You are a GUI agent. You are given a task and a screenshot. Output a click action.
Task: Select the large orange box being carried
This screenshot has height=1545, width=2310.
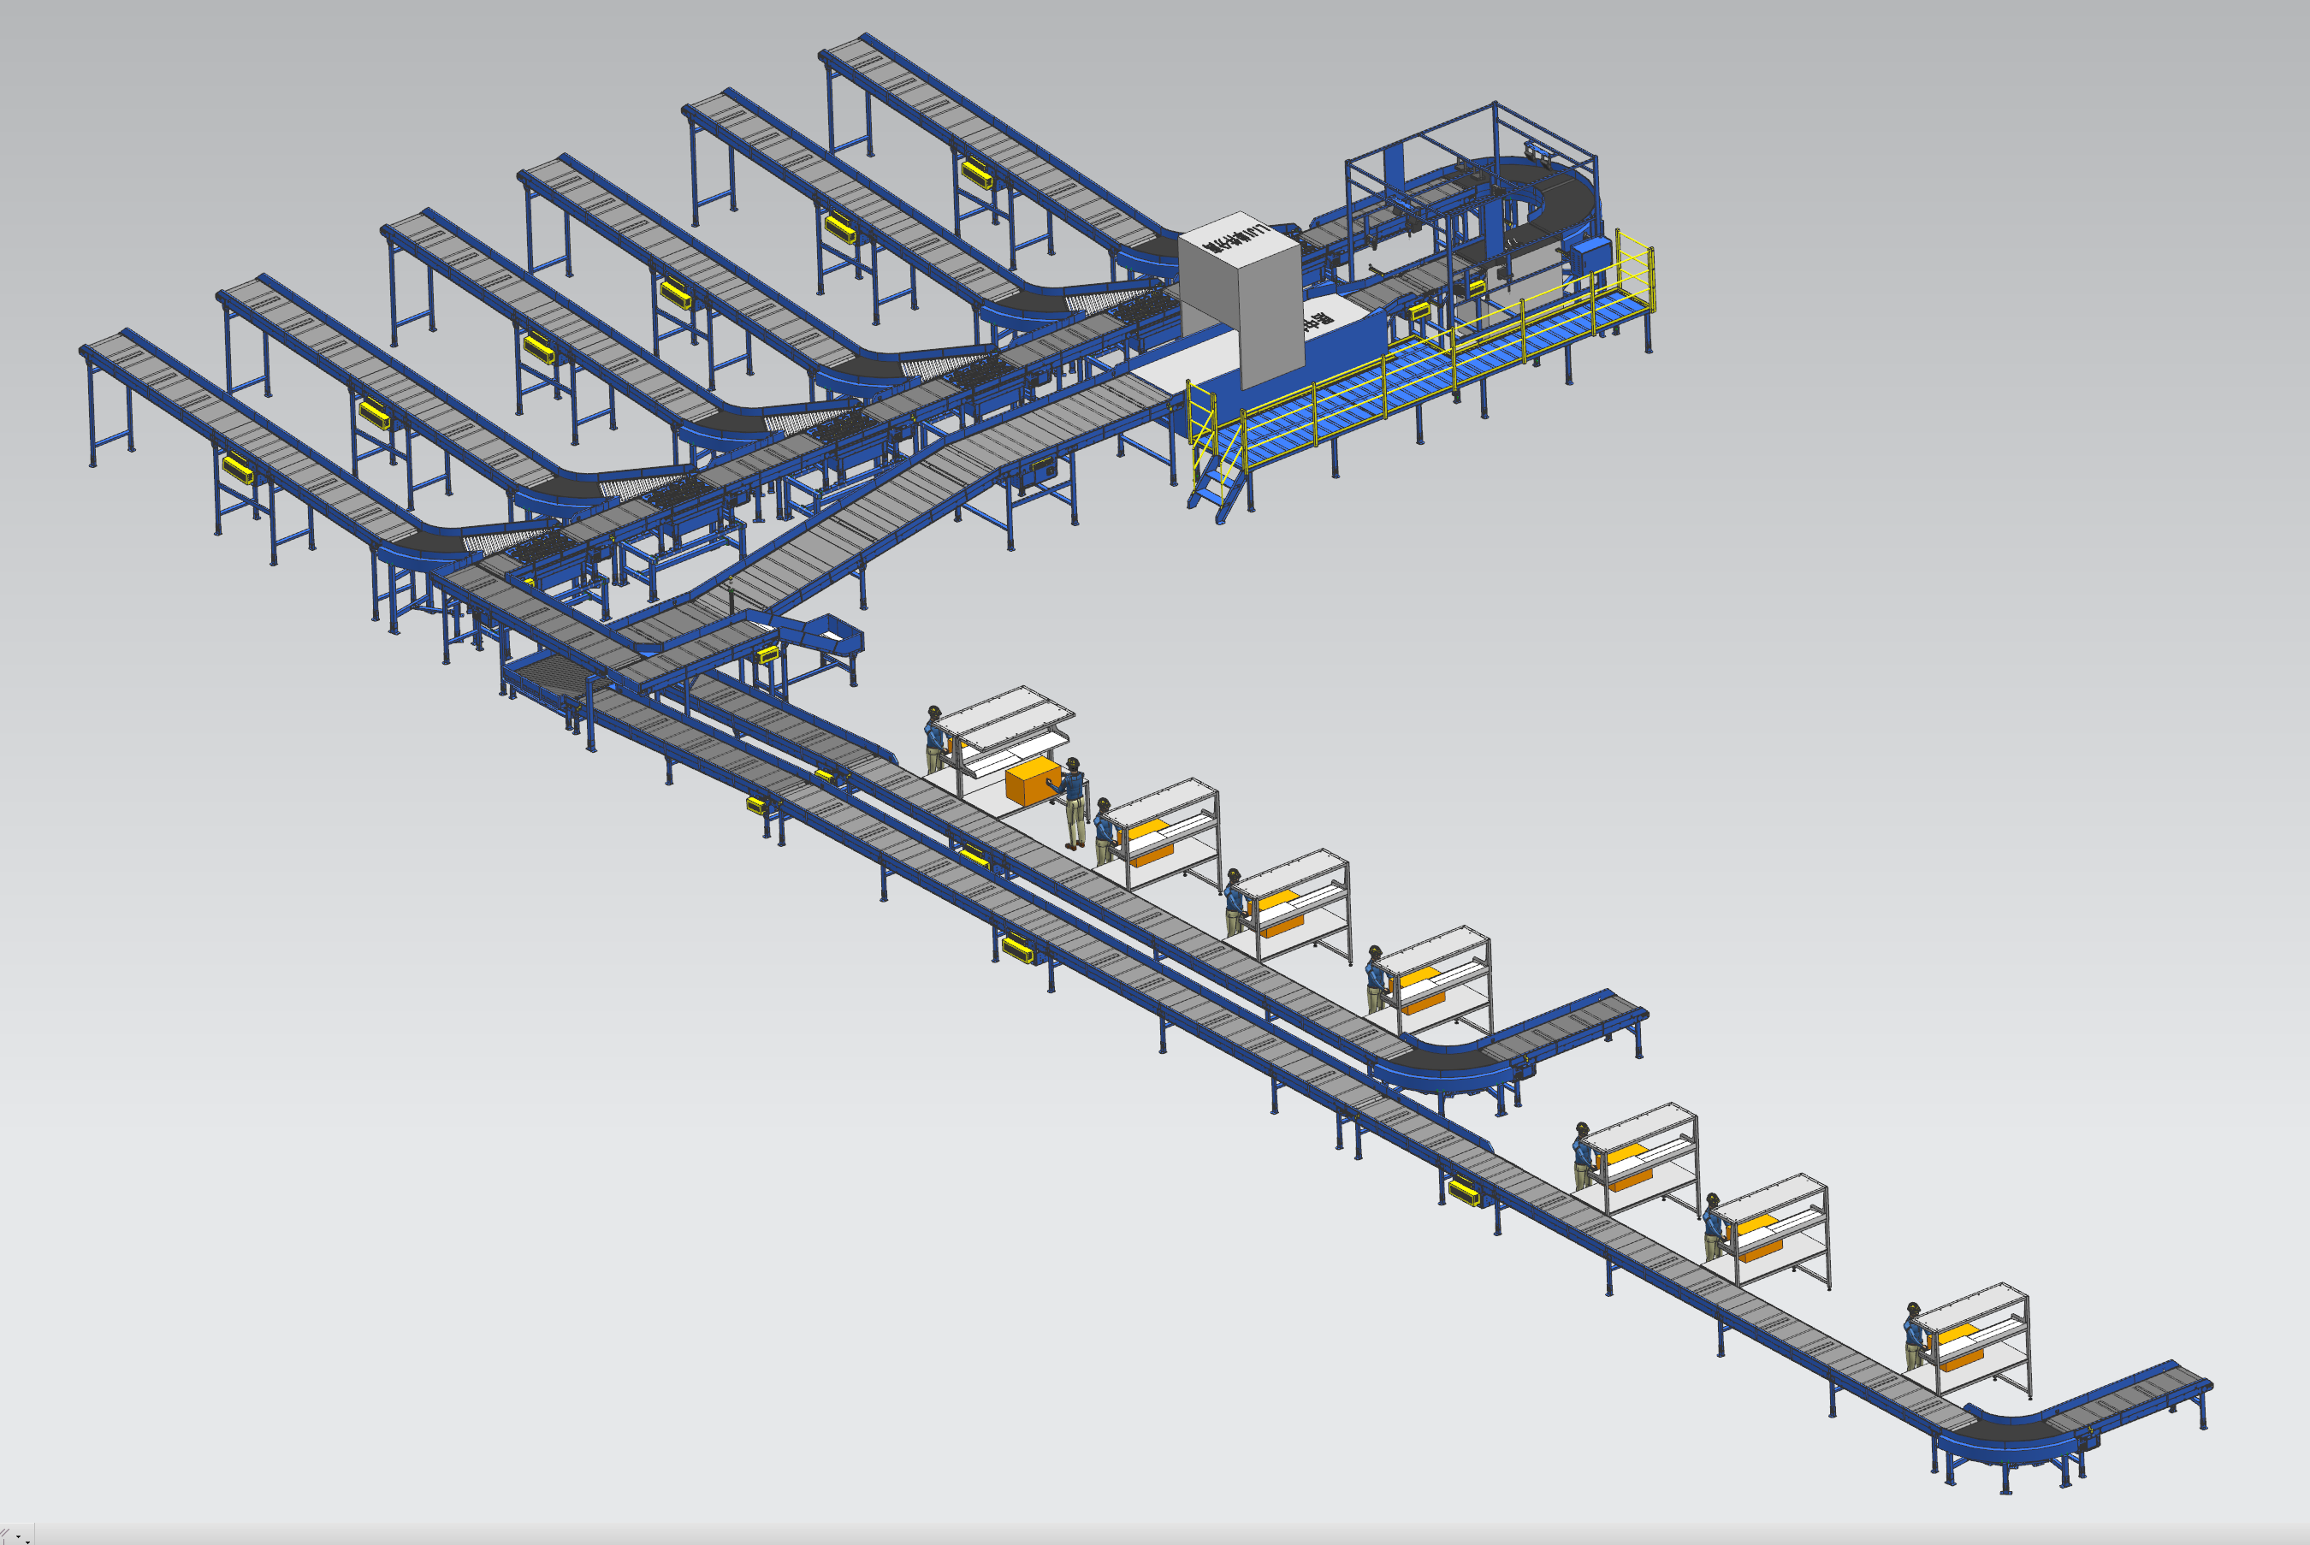coord(1033,780)
